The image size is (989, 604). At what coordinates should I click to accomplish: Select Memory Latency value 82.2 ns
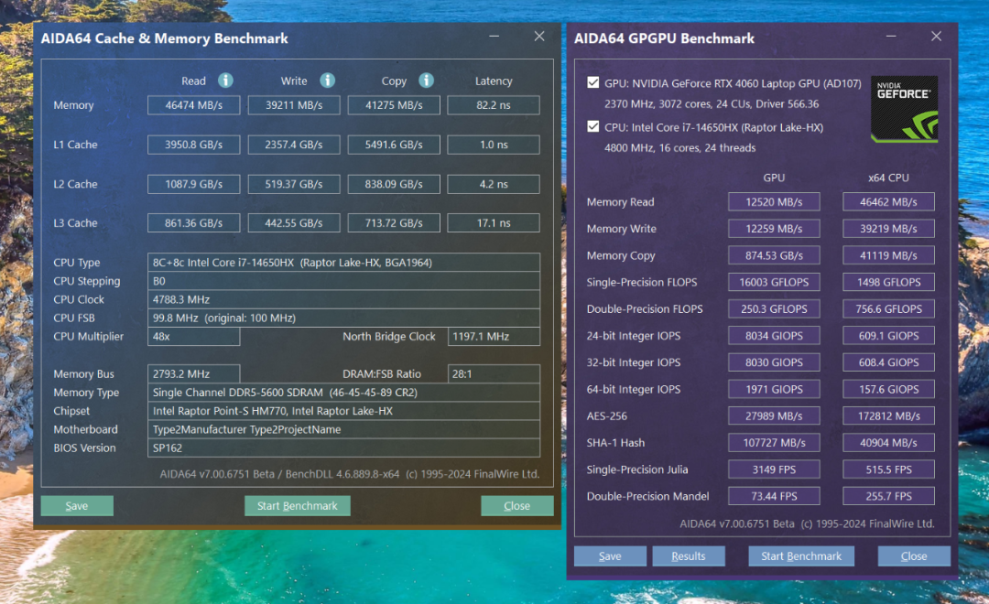click(x=494, y=105)
